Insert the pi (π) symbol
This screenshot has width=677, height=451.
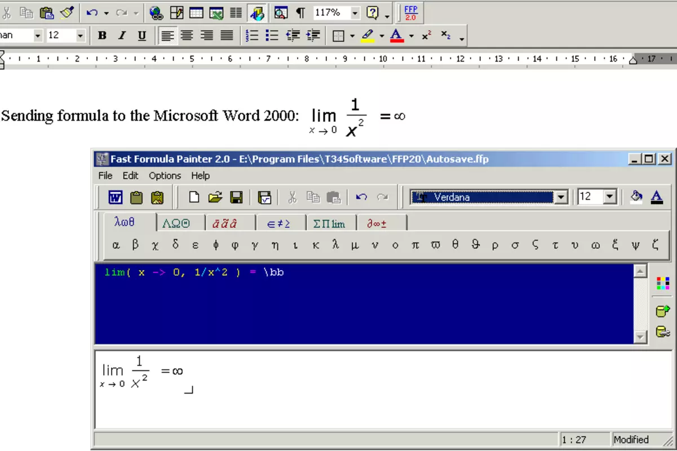coord(415,245)
